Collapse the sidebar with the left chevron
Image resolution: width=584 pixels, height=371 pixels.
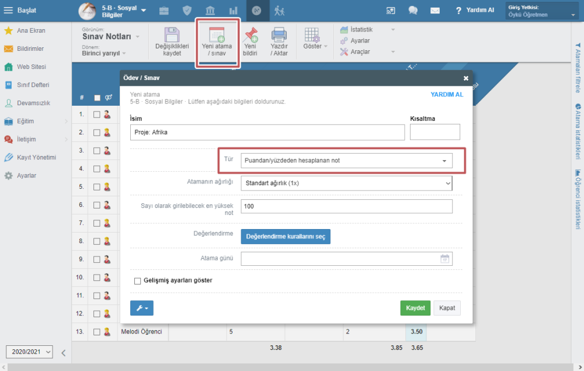(63, 353)
